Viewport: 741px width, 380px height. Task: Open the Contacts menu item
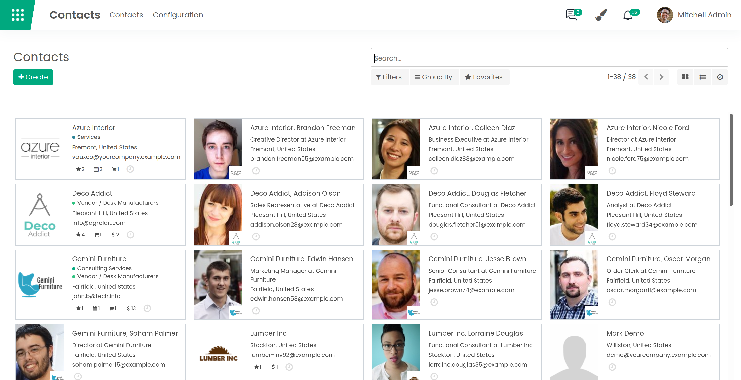coord(126,15)
